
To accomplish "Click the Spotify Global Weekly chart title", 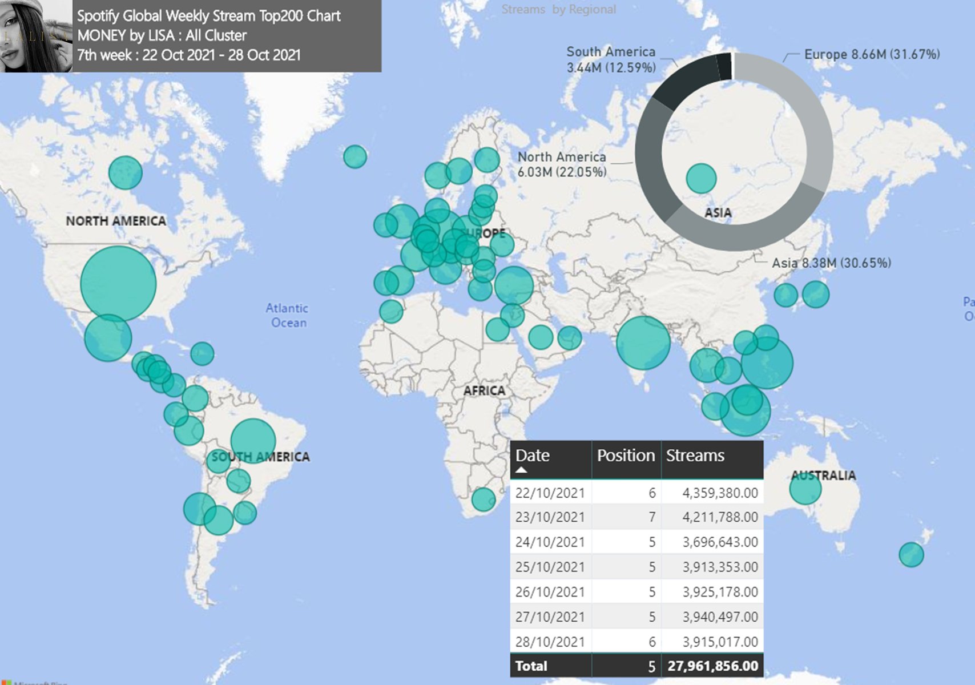I will pos(209,15).
